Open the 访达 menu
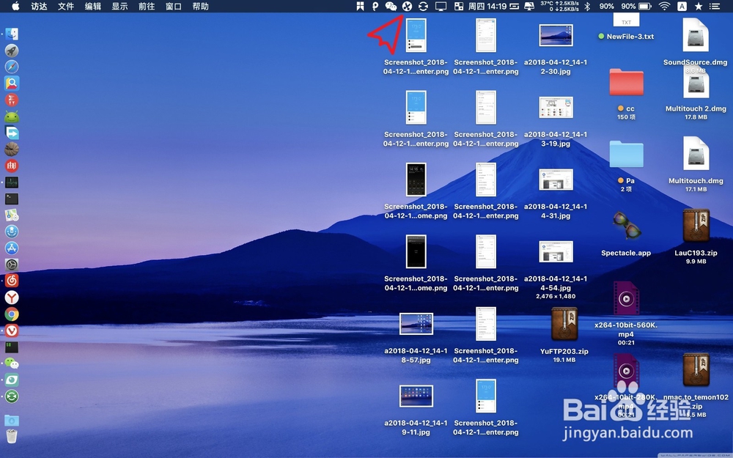The width and height of the screenshot is (733, 458). (x=39, y=6)
